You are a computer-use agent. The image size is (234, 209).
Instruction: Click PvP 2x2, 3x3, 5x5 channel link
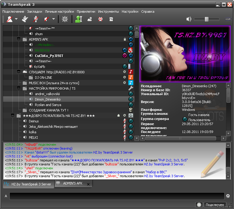[x=173, y=160]
